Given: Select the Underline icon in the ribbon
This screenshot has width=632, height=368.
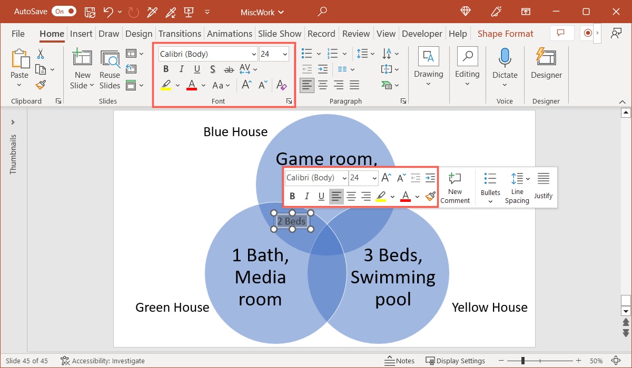Looking at the screenshot, I should point(196,69).
